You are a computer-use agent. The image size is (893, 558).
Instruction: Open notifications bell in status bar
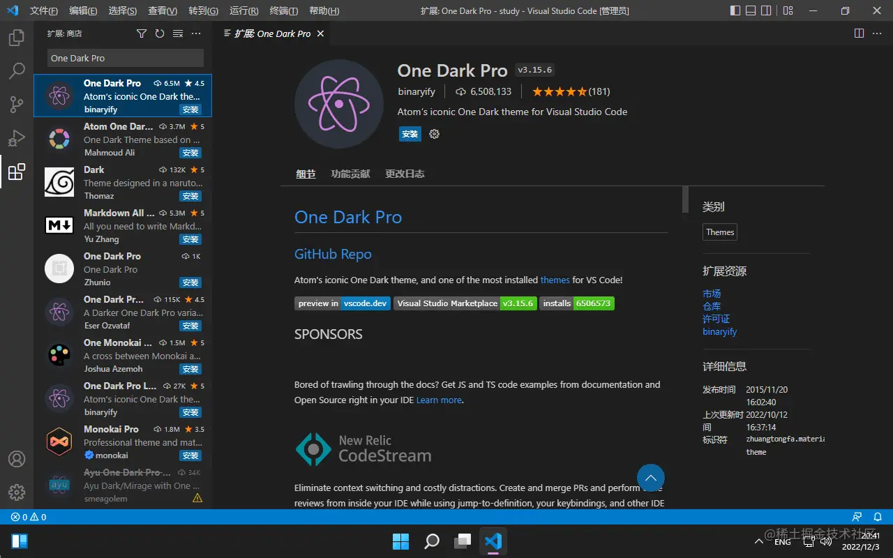[878, 517]
